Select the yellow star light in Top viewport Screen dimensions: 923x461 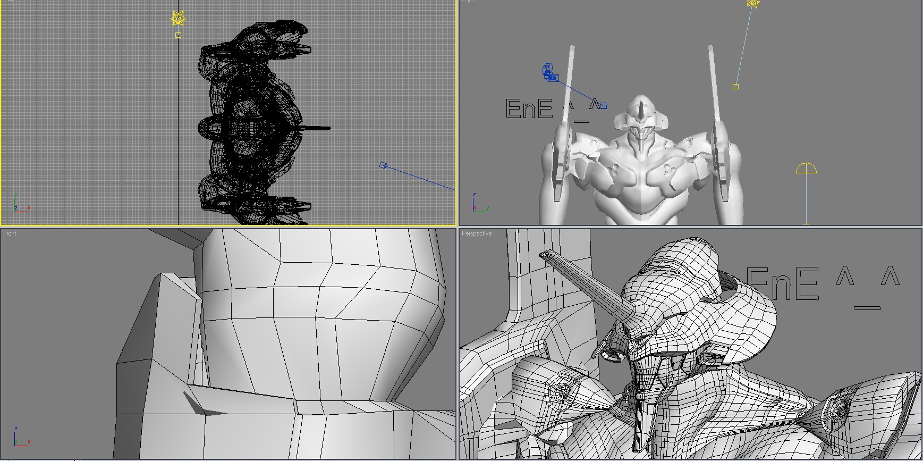(x=178, y=19)
